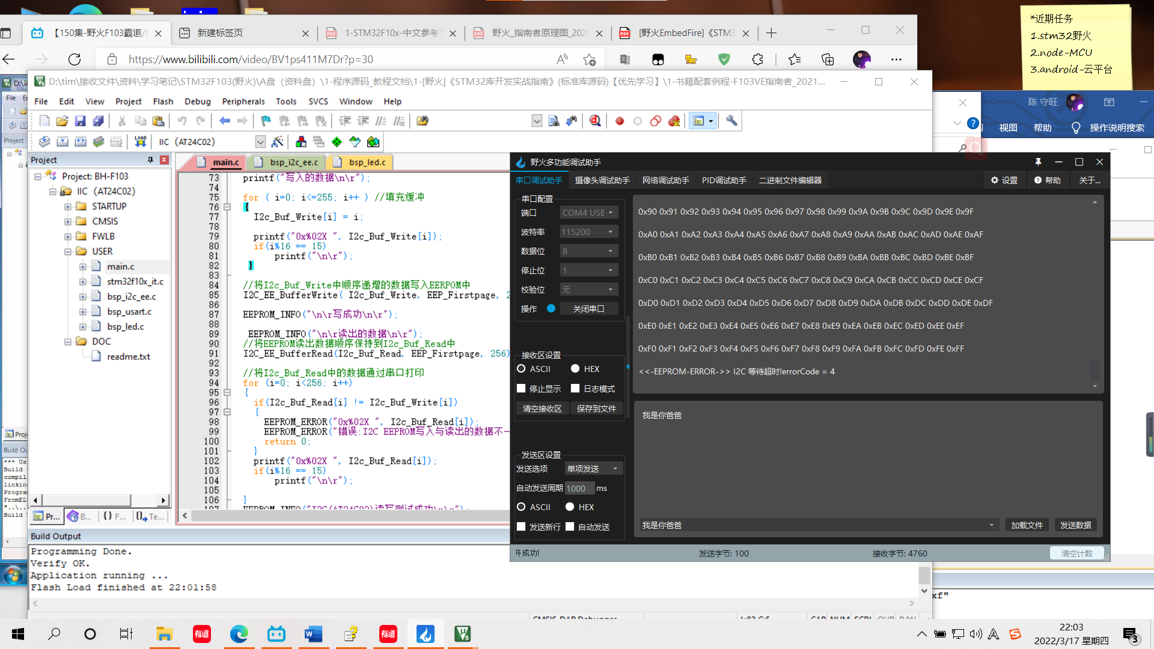Screen dimensions: 1154x649
Task: Insert a bookmark with the flag icon
Action: pos(266,121)
